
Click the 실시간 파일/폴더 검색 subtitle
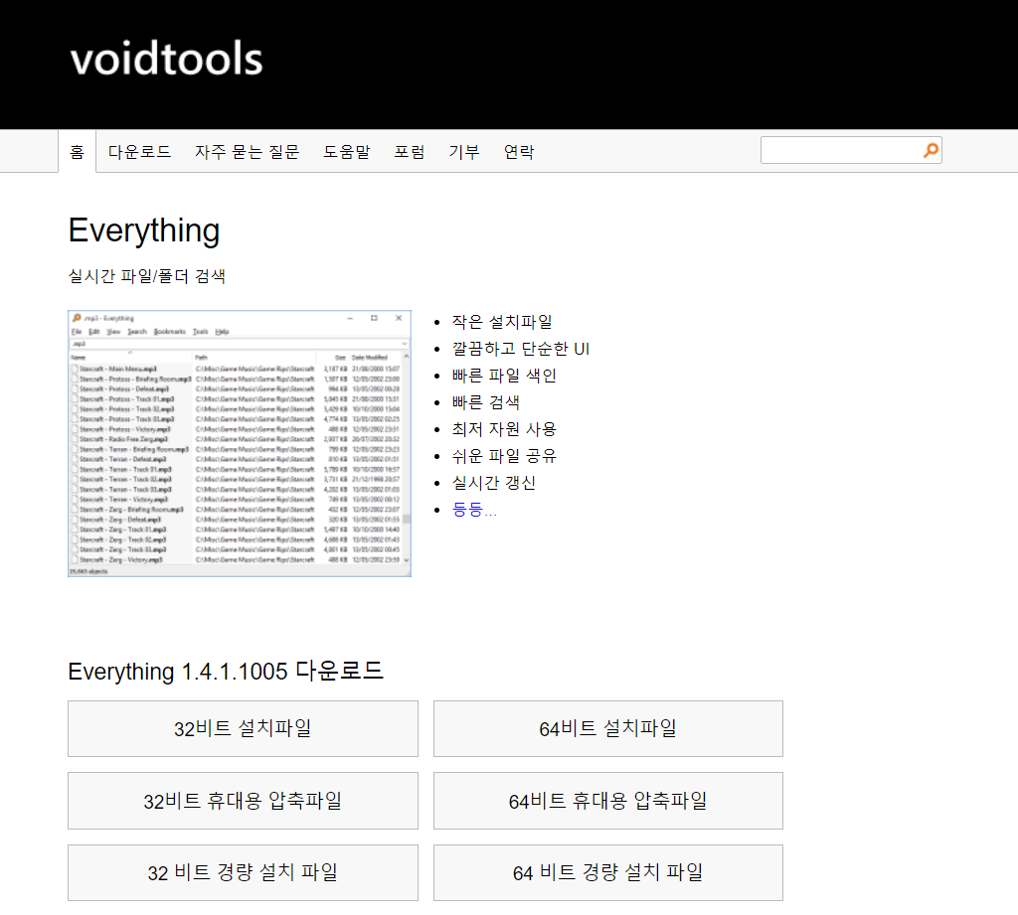[147, 276]
